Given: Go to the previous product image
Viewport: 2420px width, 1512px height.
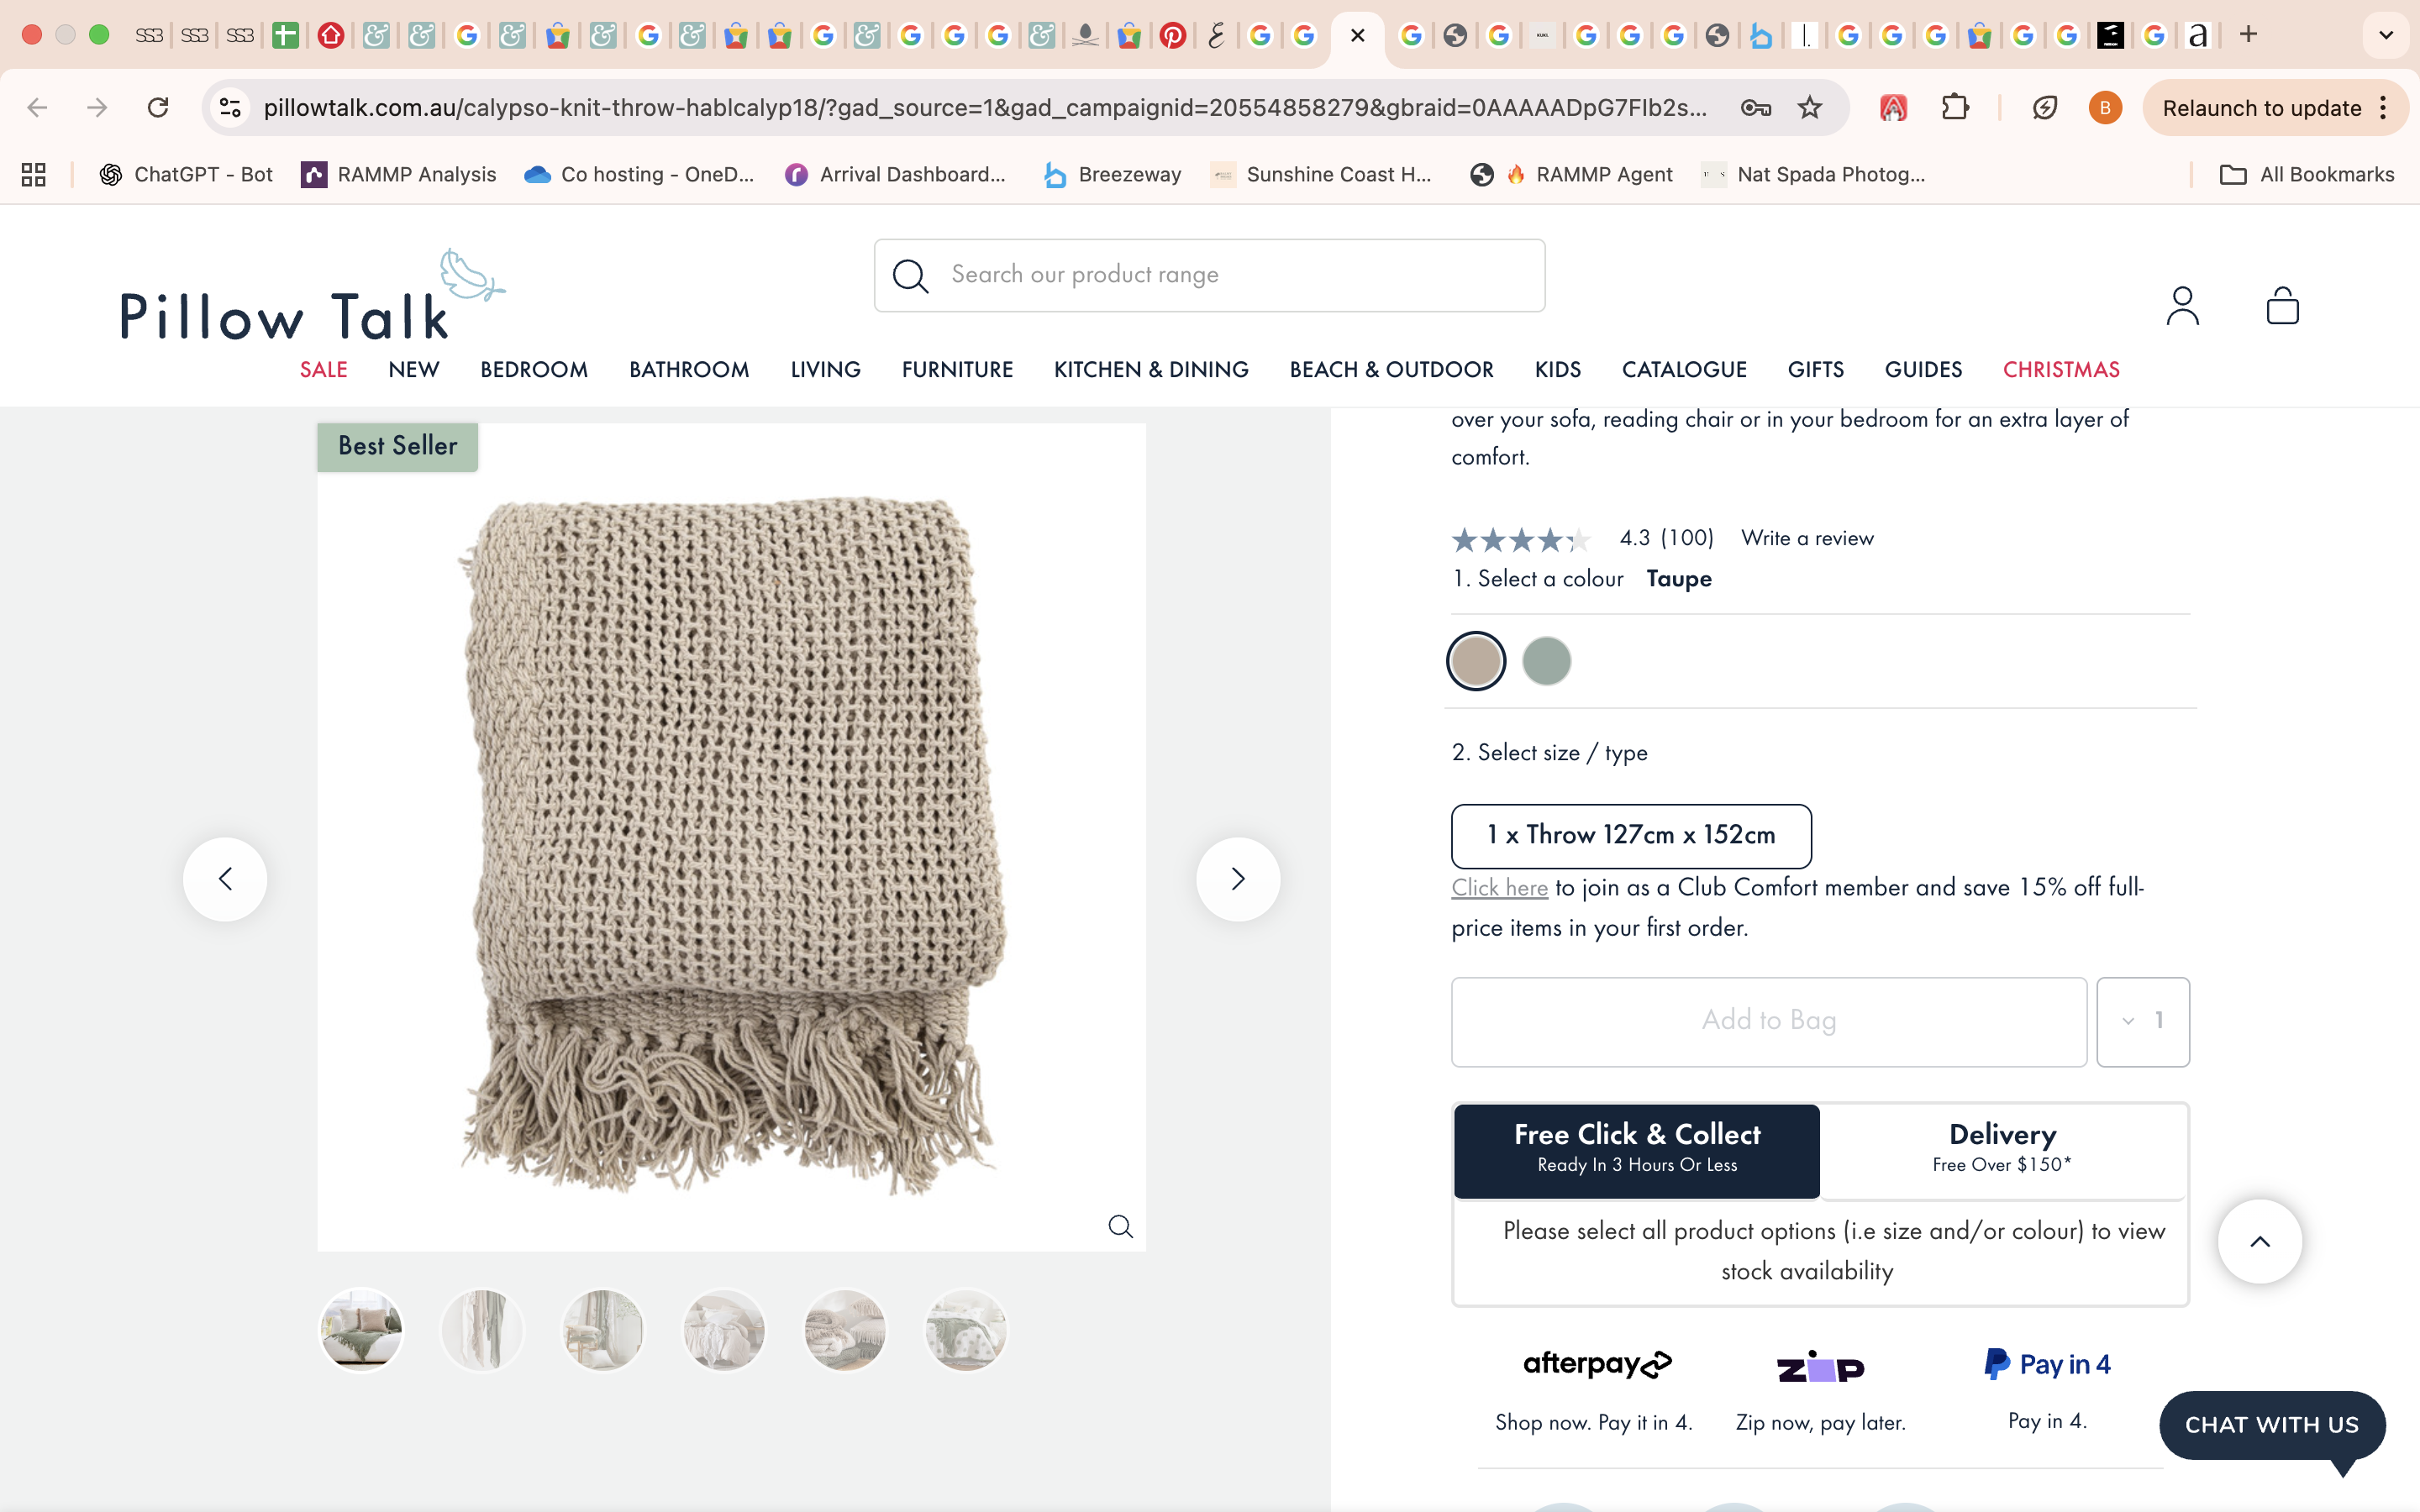Looking at the screenshot, I should [225, 879].
